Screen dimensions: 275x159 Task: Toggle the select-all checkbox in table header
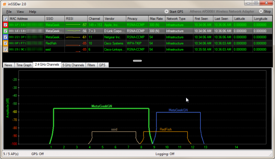6,19
